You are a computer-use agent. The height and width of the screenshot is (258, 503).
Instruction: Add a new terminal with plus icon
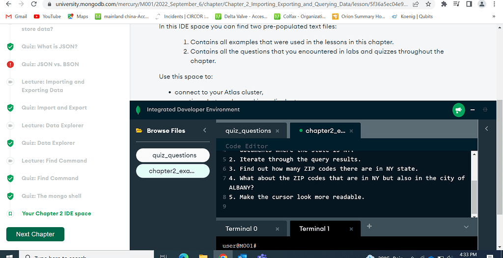tap(369, 226)
